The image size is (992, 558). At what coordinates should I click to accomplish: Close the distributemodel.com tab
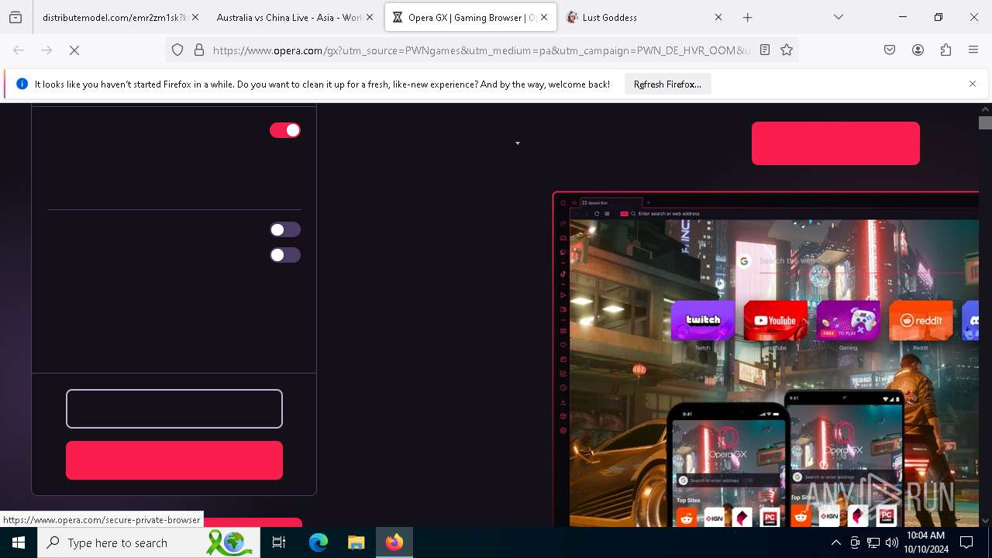pyautogui.click(x=195, y=17)
